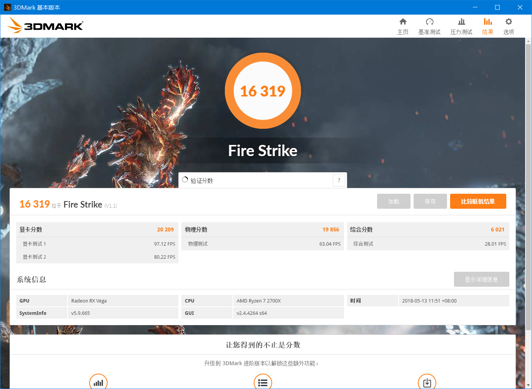Click the vertical scrollbar thumb
This screenshot has width=532, height=389.
529,187
